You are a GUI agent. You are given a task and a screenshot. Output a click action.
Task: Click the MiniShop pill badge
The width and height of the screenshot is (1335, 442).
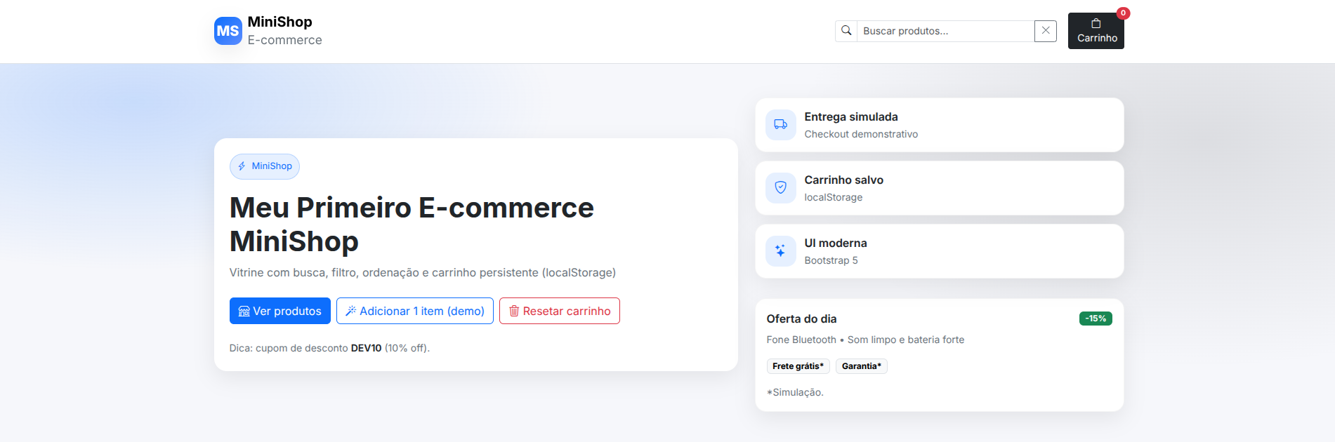[265, 166]
